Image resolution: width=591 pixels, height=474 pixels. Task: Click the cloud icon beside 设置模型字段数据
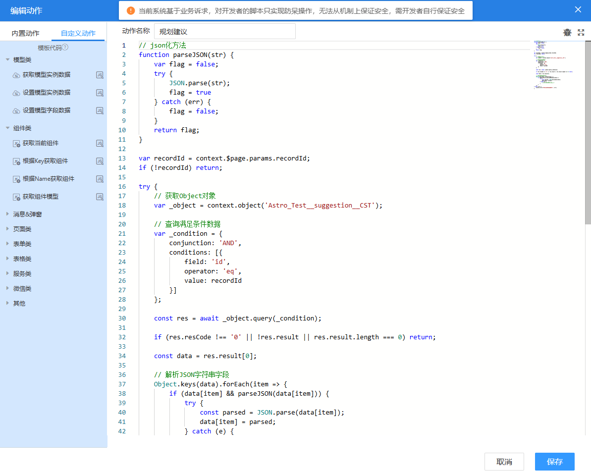tap(16, 111)
